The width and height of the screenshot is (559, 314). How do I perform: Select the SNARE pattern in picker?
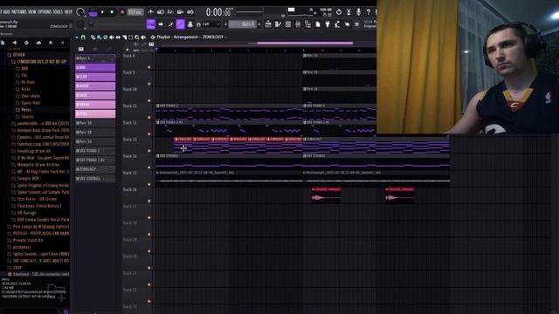pyautogui.click(x=95, y=105)
